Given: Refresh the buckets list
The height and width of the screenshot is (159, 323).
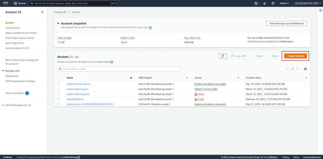Looking at the screenshot, I should coord(222,56).
